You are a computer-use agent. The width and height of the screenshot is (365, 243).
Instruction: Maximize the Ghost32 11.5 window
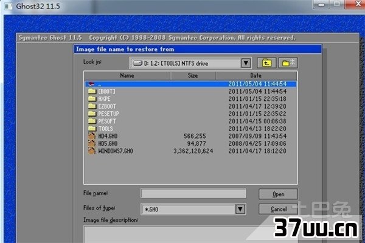tap(337, 4)
